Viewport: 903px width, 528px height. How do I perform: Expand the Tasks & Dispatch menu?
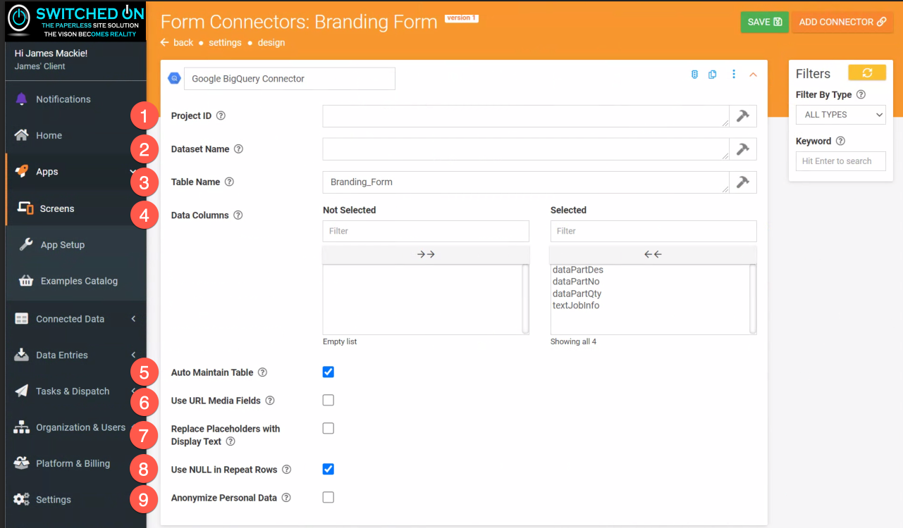75,391
